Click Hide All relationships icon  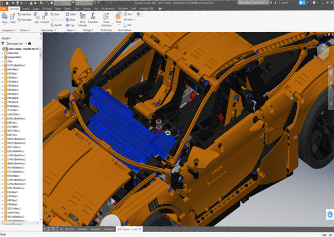(x=56, y=25)
